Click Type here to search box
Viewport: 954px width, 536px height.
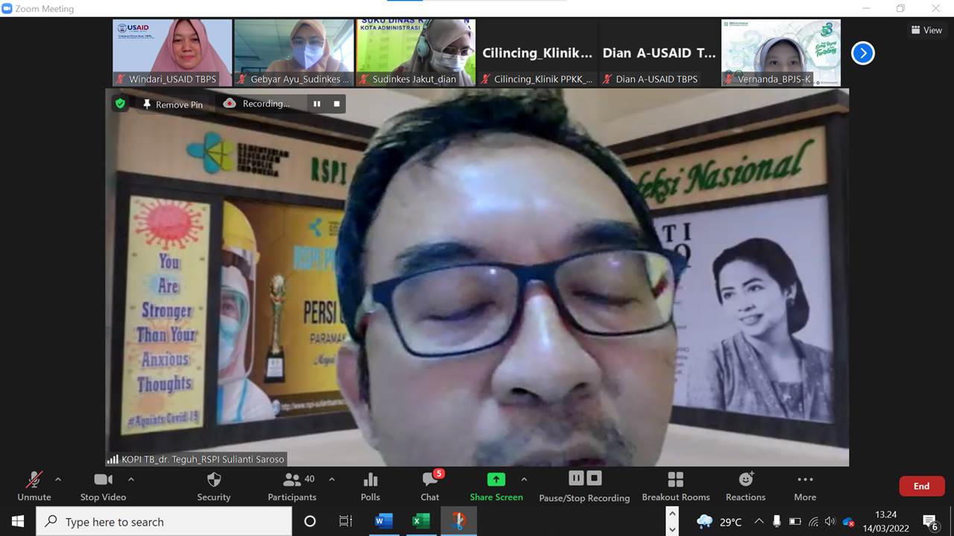164,522
